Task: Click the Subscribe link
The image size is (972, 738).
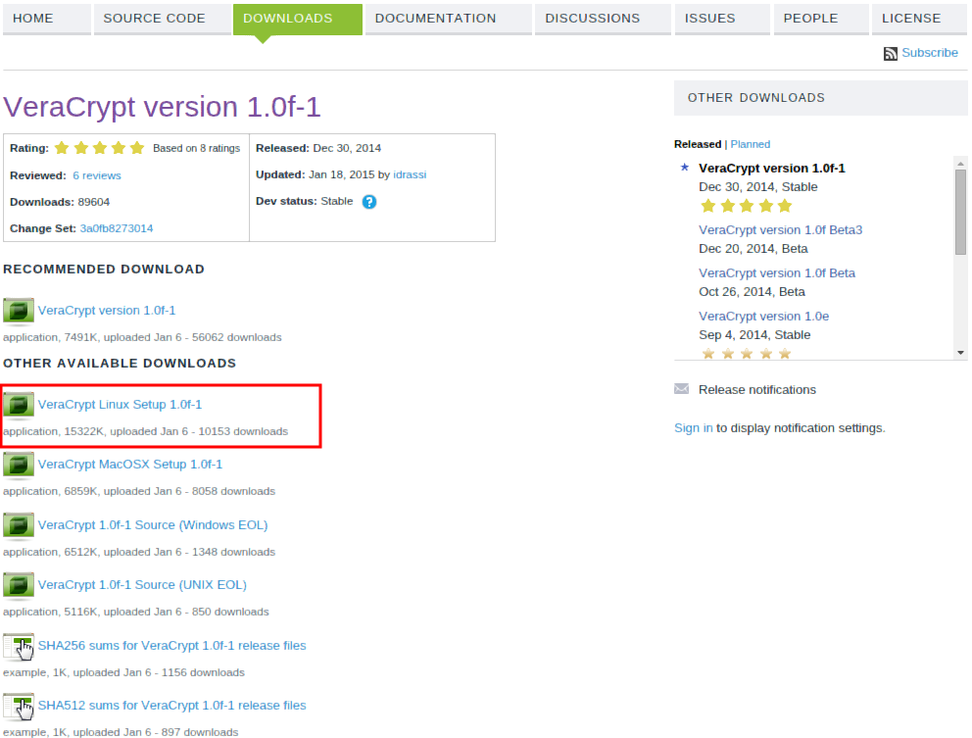Action: (x=930, y=53)
